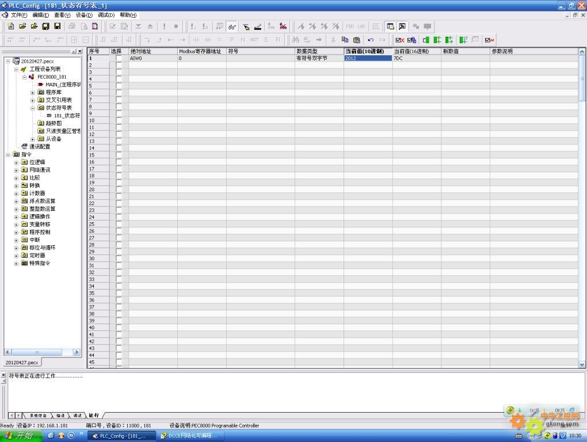Click the checkbox with red X icon

click(x=399, y=40)
